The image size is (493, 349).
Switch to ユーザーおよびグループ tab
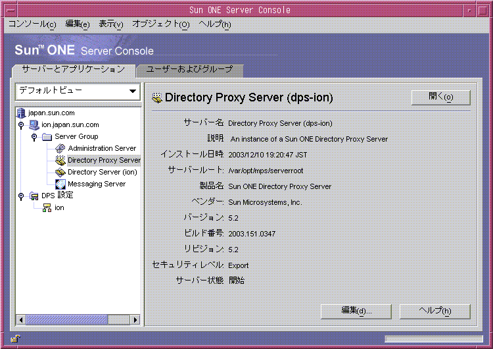tap(189, 70)
